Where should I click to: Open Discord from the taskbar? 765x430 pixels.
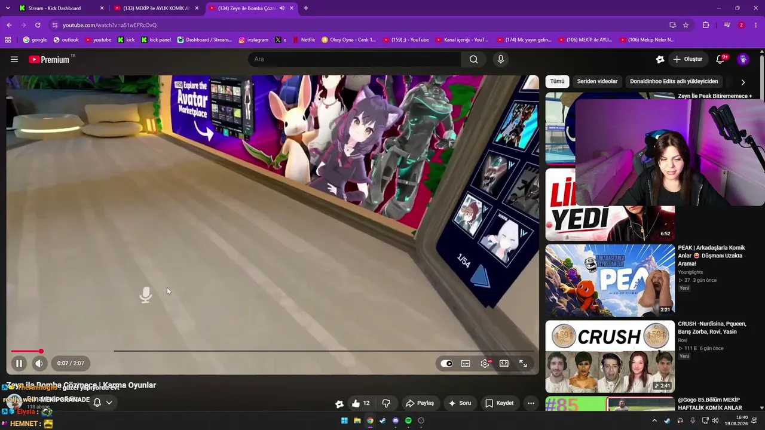click(396, 420)
